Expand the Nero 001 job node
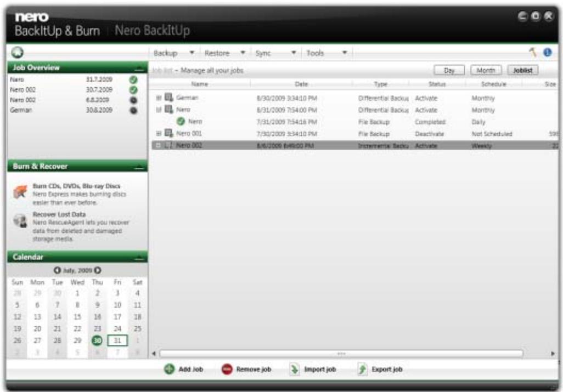This screenshot has height=392, width=563. coord(159,133)
